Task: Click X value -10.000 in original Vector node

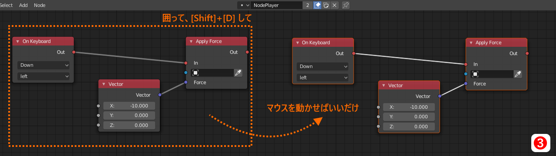Action: 129,106
